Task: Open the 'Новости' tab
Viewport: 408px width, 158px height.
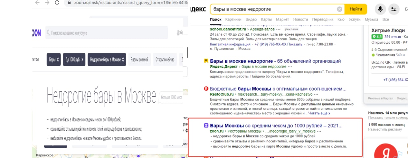Action: click(x=301, y=19)
